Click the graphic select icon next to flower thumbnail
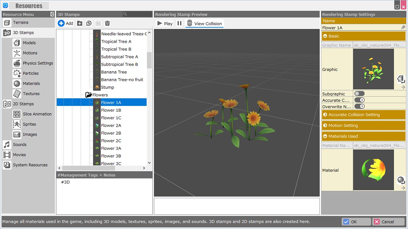The width and height of the screenshot is (408, 229). [x=401, y=79]
